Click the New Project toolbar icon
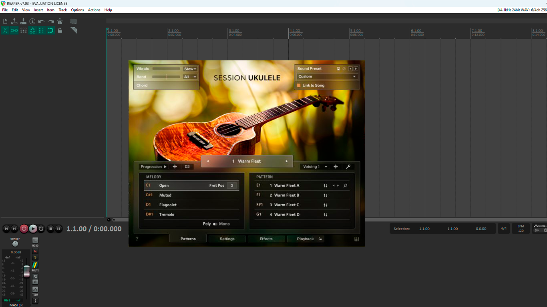 pos(5,21)
